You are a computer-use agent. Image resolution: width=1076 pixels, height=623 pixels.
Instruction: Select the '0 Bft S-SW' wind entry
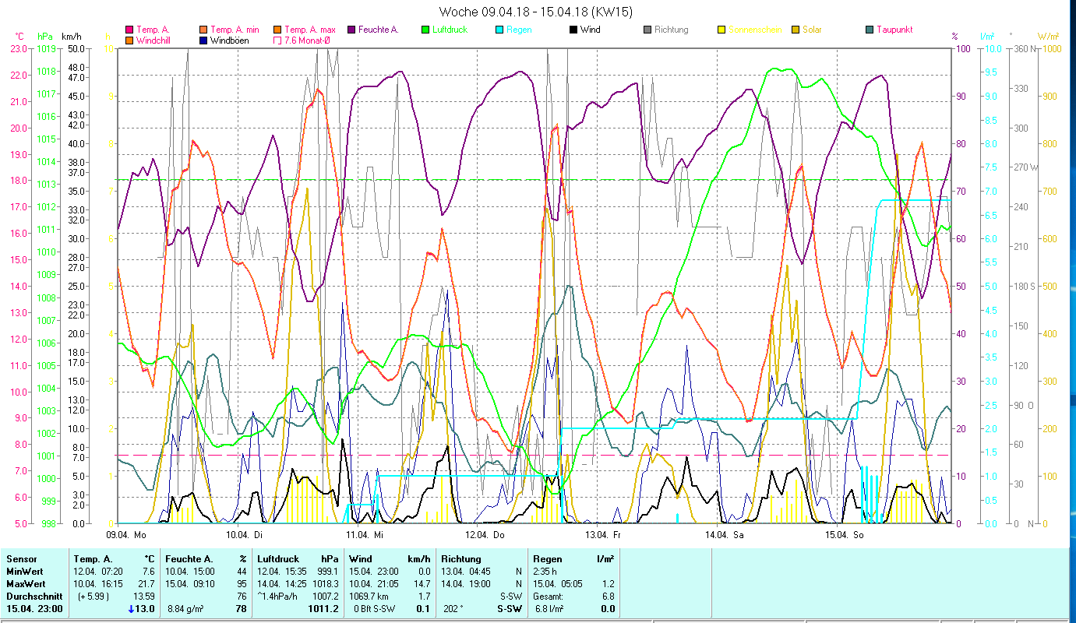pos(375,609)
